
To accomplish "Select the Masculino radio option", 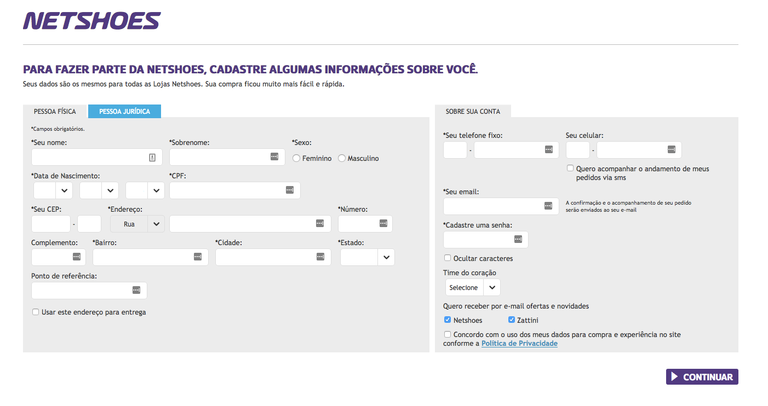I will [x=342, y=158].
